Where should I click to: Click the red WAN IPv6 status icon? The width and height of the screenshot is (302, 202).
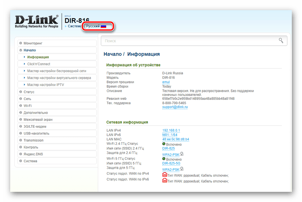pos(164,180)
